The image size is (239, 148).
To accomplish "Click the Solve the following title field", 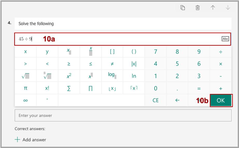I will (x=123, y=24).
